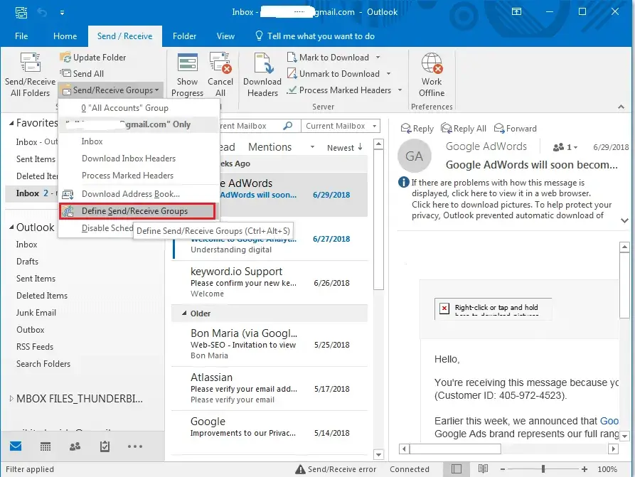Open Send/Receive Groups dropdown
Screen dimensions: 635x477
pos(110,90)
